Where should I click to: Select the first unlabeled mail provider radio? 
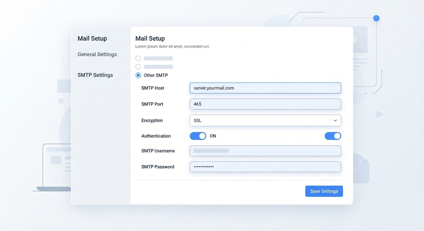pyautogui.click(x=138, y=58)
